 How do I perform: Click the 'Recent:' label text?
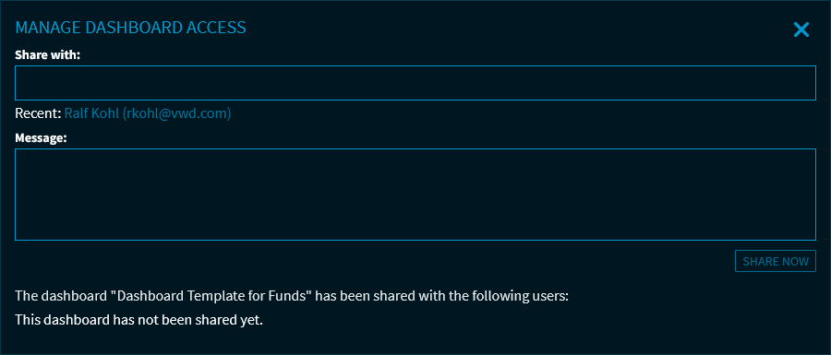point(38,113)
